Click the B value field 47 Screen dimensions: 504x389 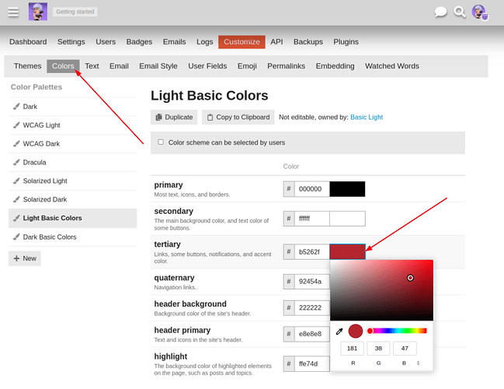pyautogui.click(x=405, y=349)
